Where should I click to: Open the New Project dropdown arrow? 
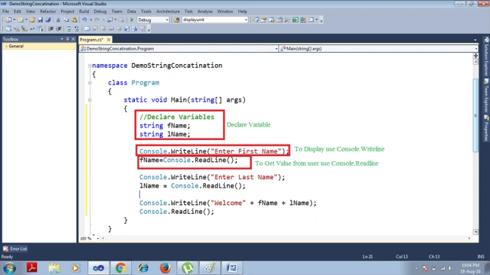14,20
